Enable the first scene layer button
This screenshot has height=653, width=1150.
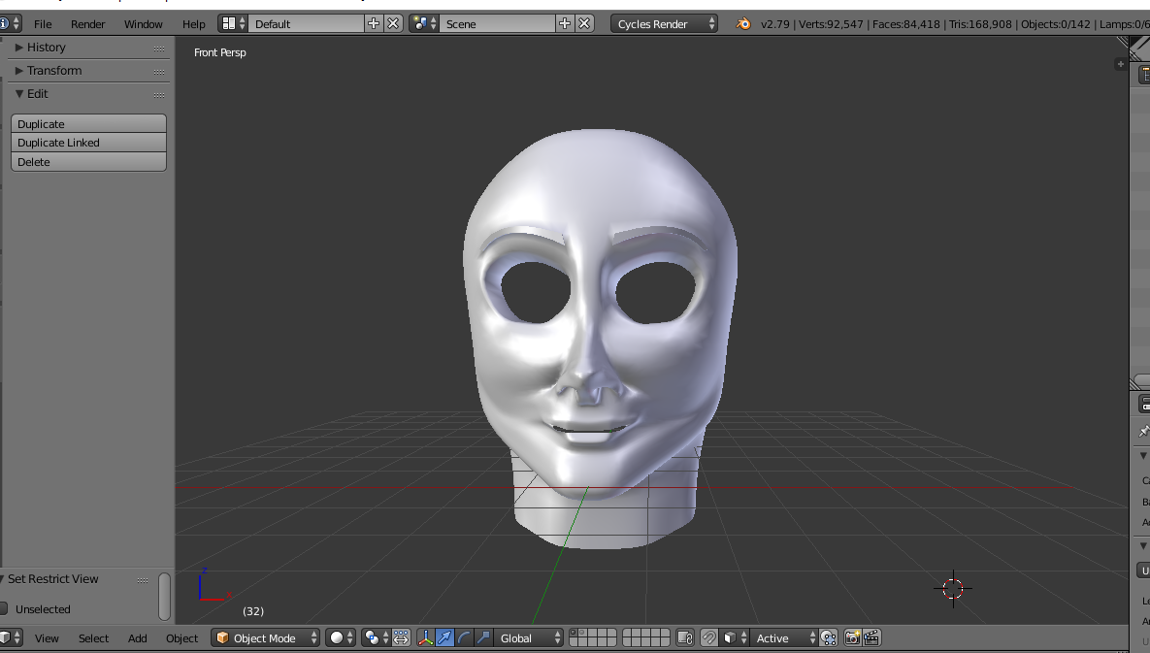575,633
